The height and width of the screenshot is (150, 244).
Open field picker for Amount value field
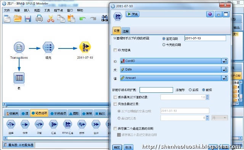[225, 78]
